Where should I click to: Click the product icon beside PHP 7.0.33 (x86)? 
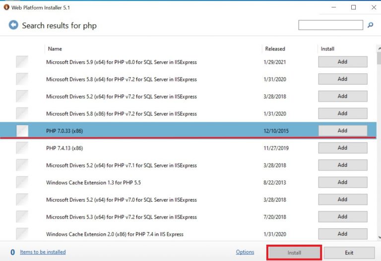(x=22, y=131)
